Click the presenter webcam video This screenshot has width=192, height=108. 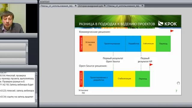click(x=13, y=18)
